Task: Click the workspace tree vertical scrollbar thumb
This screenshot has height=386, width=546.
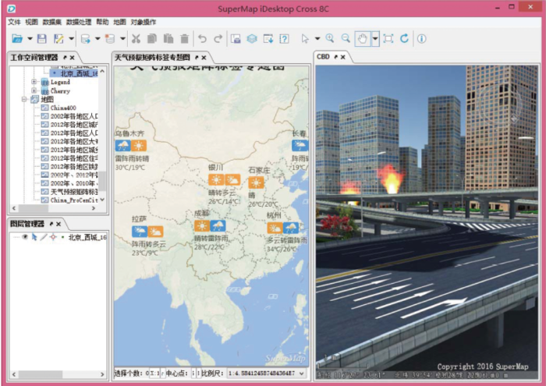Action: tap(102, 181)
